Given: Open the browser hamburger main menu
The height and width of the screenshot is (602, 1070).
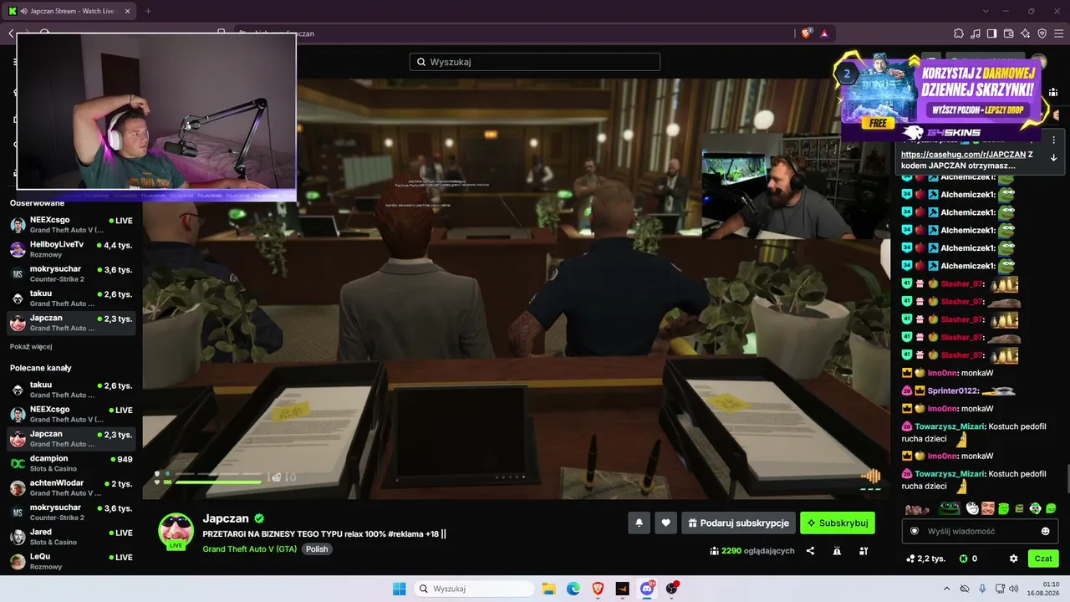Looking at the screenshot, I should click(1059, 33).
